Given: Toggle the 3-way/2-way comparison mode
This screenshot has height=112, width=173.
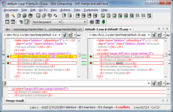Looking at the screenshot, I should tap(21, 22).
